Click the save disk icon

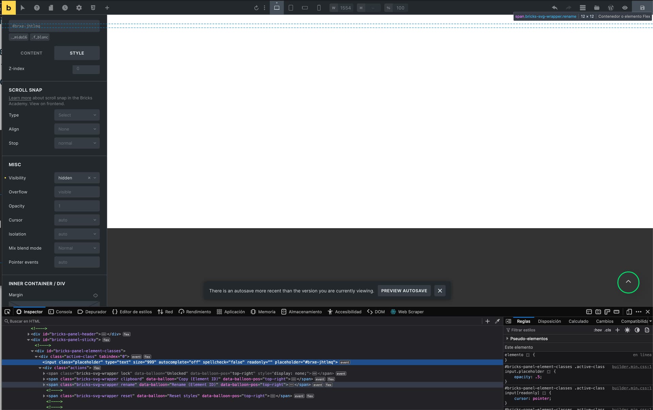pyautogui.click(x=642, y=8)
